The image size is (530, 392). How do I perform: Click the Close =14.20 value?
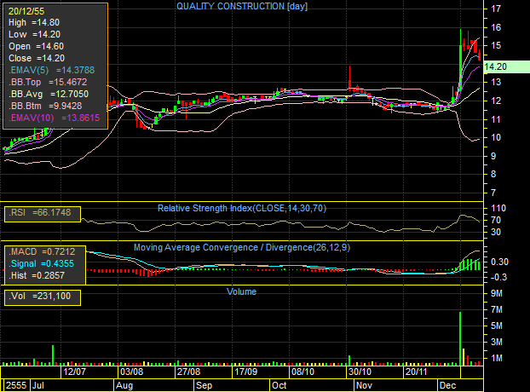point(37,58)
